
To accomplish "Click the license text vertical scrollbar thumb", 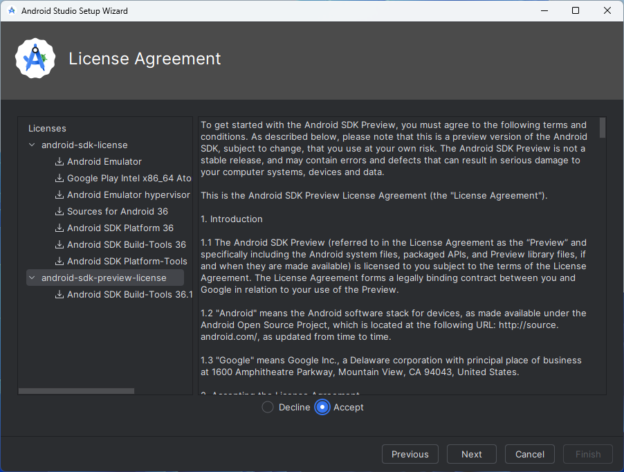I will click(x=603, y=128).
